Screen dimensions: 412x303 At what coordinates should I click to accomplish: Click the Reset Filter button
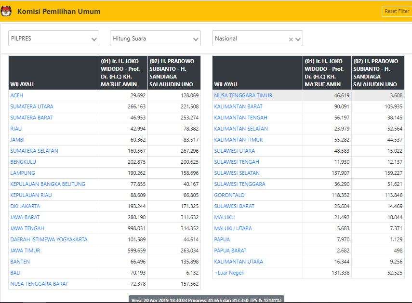(x=397, y=11)
